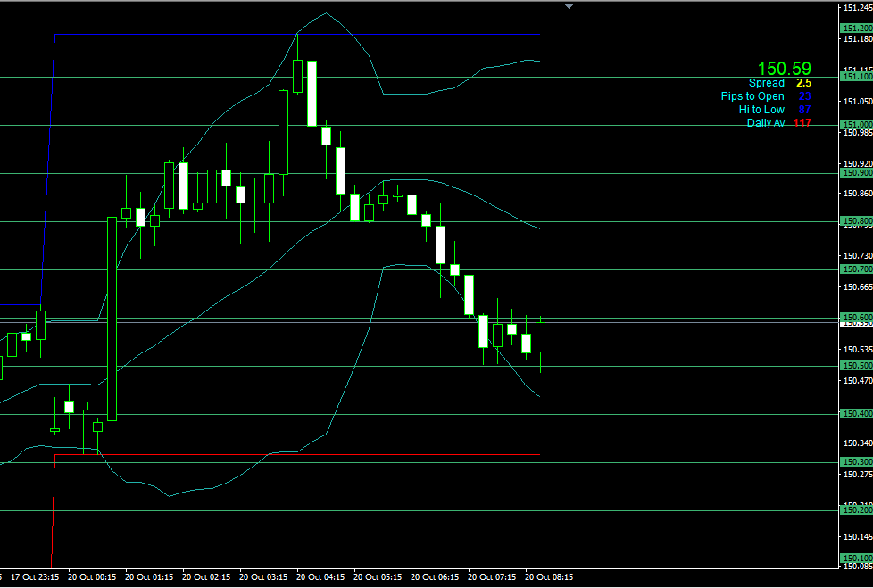The width and height of the screenshot is (873, 588).
Task: Select the Spread indicator label
Action: (766, 83)
